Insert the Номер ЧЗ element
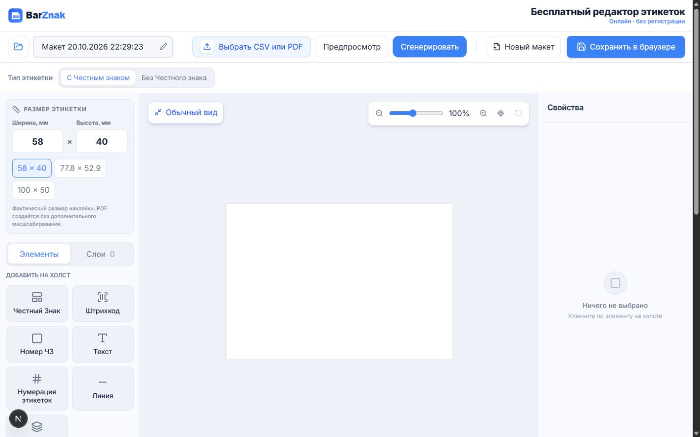Screen dimensions: 700x437 pos(37,344)
